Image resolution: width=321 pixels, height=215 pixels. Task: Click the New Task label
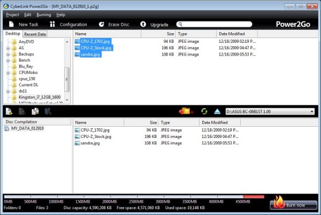click(x=28, y=25)
